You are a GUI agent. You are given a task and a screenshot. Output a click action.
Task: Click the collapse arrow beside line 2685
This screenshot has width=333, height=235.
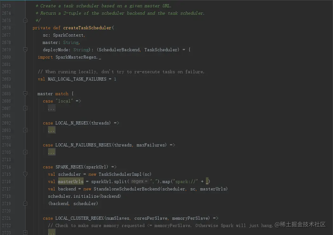tap(25, 94)
